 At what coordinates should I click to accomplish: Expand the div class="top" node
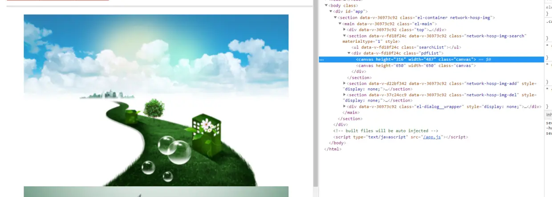point(345,29)
